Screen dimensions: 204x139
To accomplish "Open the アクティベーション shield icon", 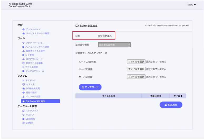I will click(x=23, y=43).
